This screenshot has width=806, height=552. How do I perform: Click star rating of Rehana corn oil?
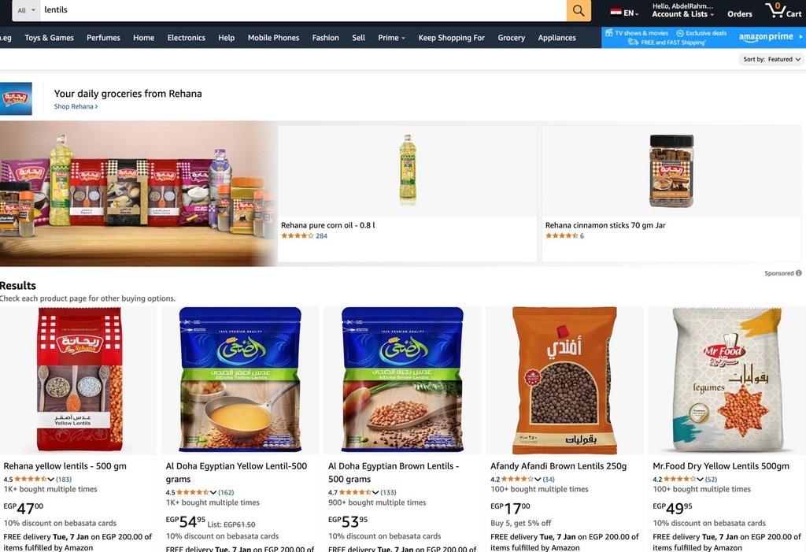tap(297, 235)
